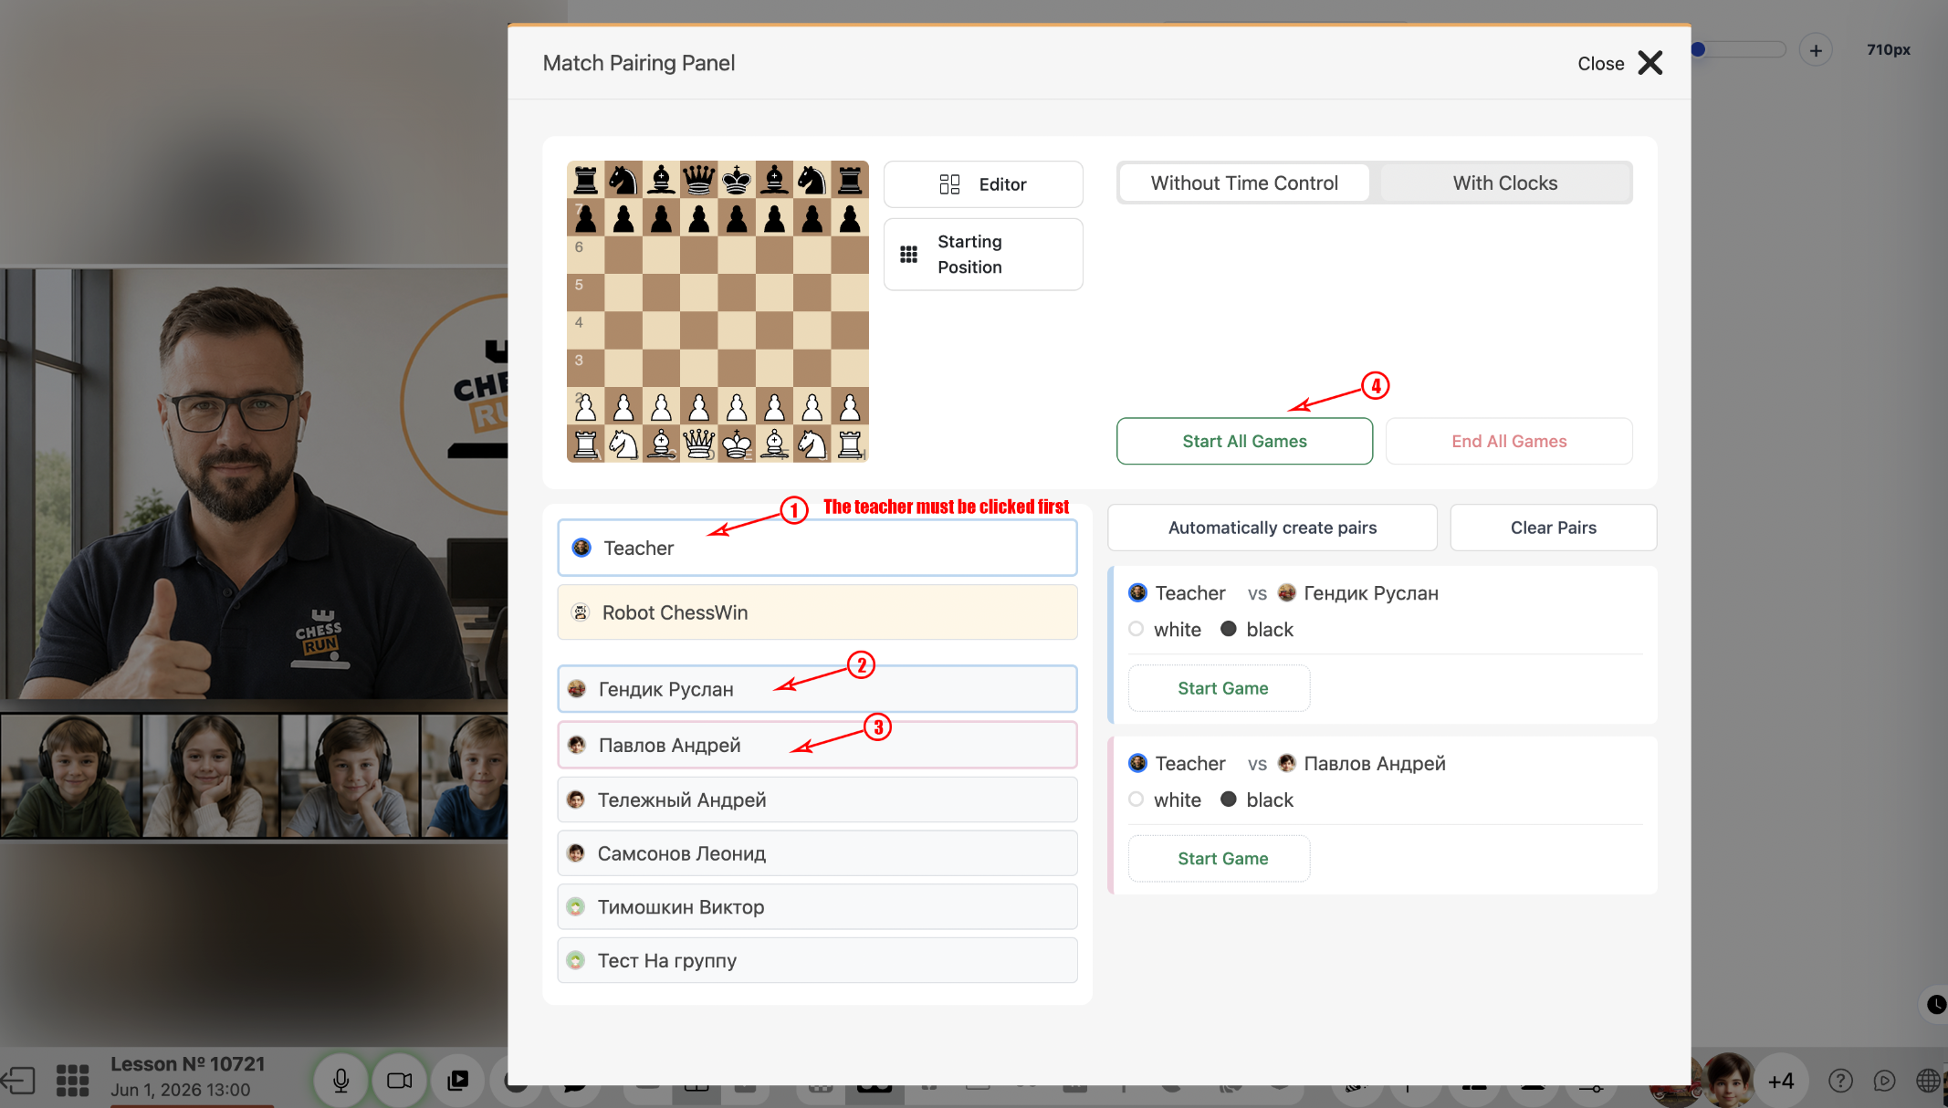Close the Match Pairing Panel

[1620, 63]
